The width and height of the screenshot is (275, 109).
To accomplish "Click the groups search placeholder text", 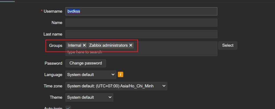I will pos(85,52).
